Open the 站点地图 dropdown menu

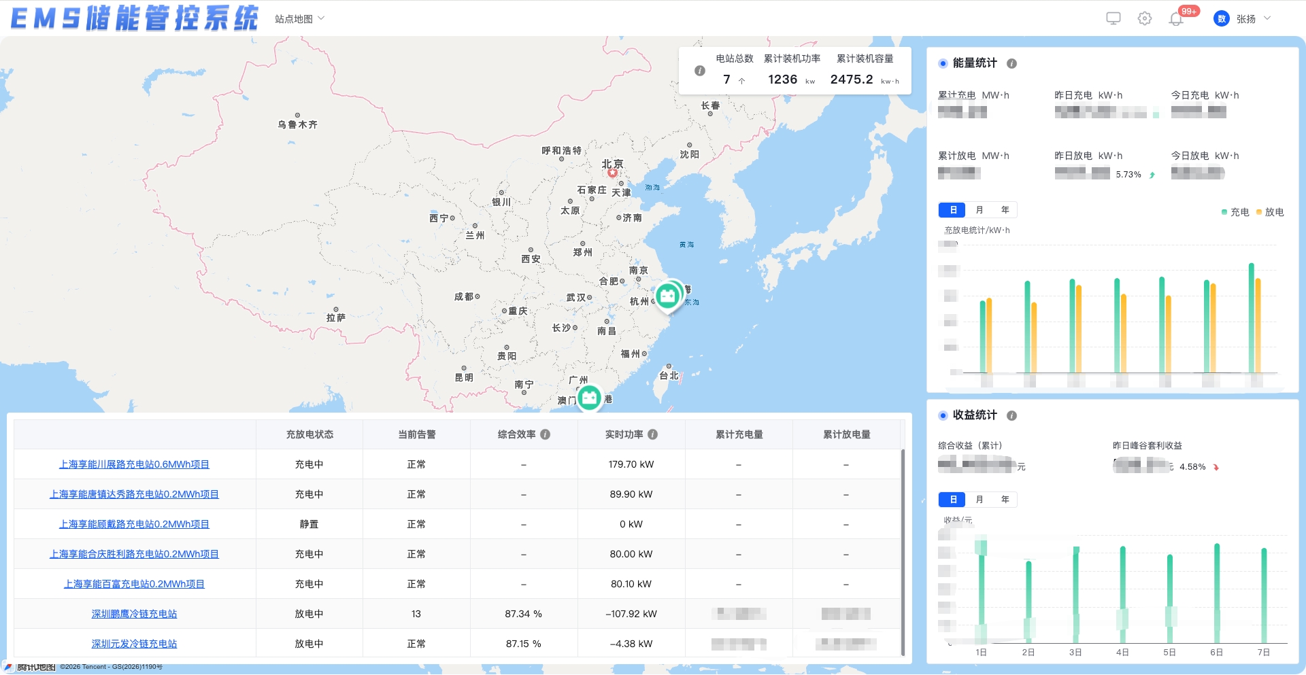click(x=300, y=19)
